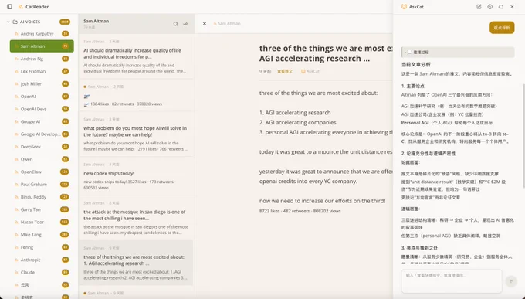The image size is (525, 299).
Task: Click the RSS icon beside Anthropic
Action: click(16, 260)
